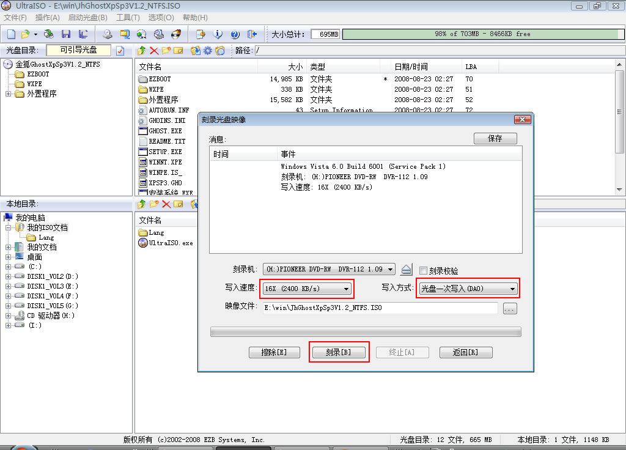Image resolution: width=626 pixels, height=450 pixels.
Task: Collapse the 我的ISO文档 tree node
Action: (8, 227)
